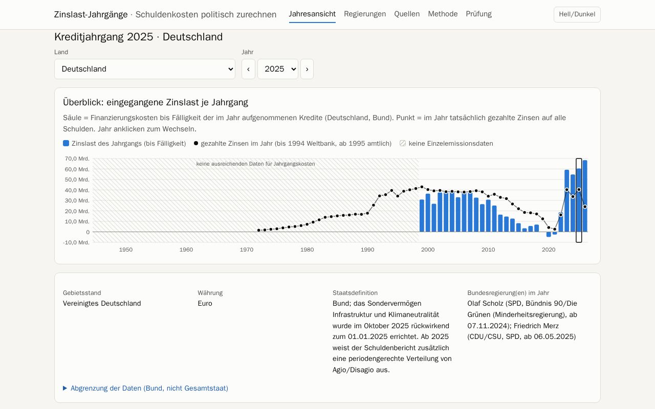Select the chart bar for year 2010
The height and width of the screenshot is (409, 655).
pos(489,216)
